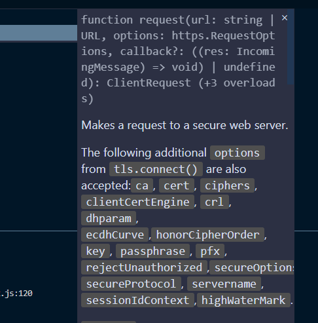Screen dimensions: 318x323
Task: Click the 'servername' option tag
Action: [x=224, y=284]
